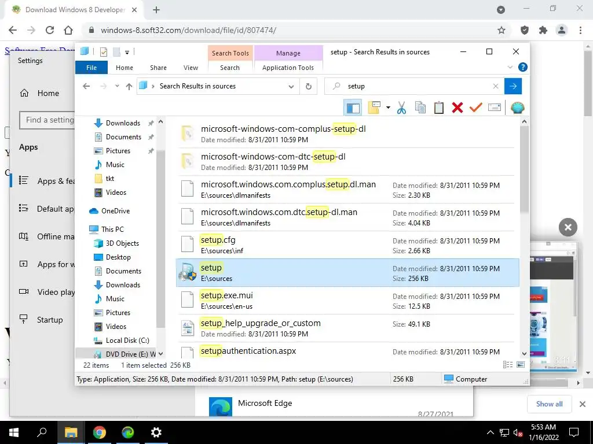Select setup_help_upgrade_or_custom result

click(x=347, y=328)
